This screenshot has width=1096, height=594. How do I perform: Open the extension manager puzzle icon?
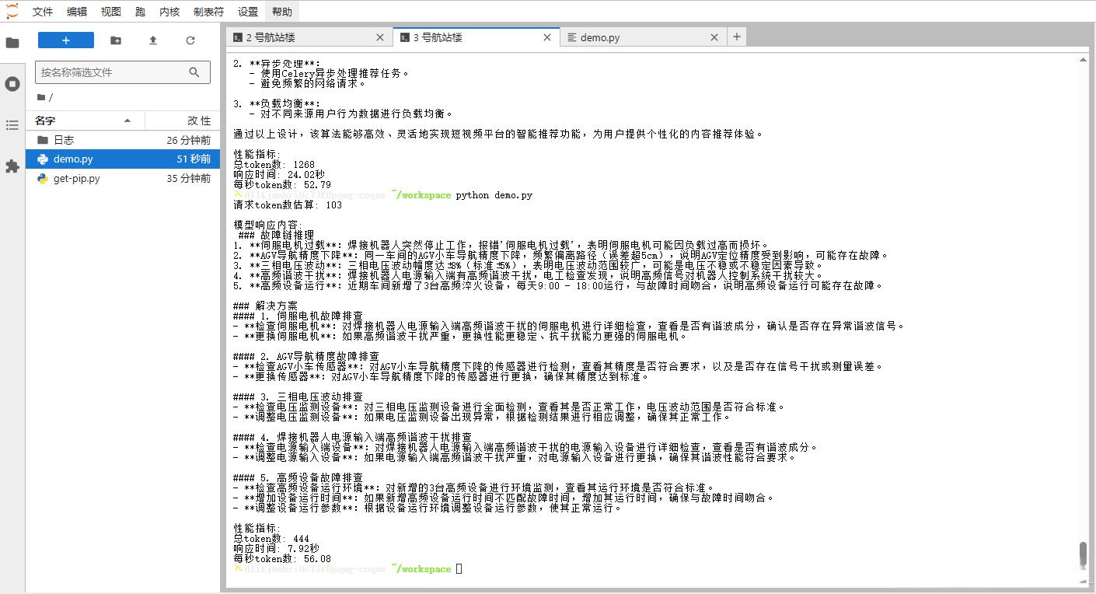coord(12,166)
